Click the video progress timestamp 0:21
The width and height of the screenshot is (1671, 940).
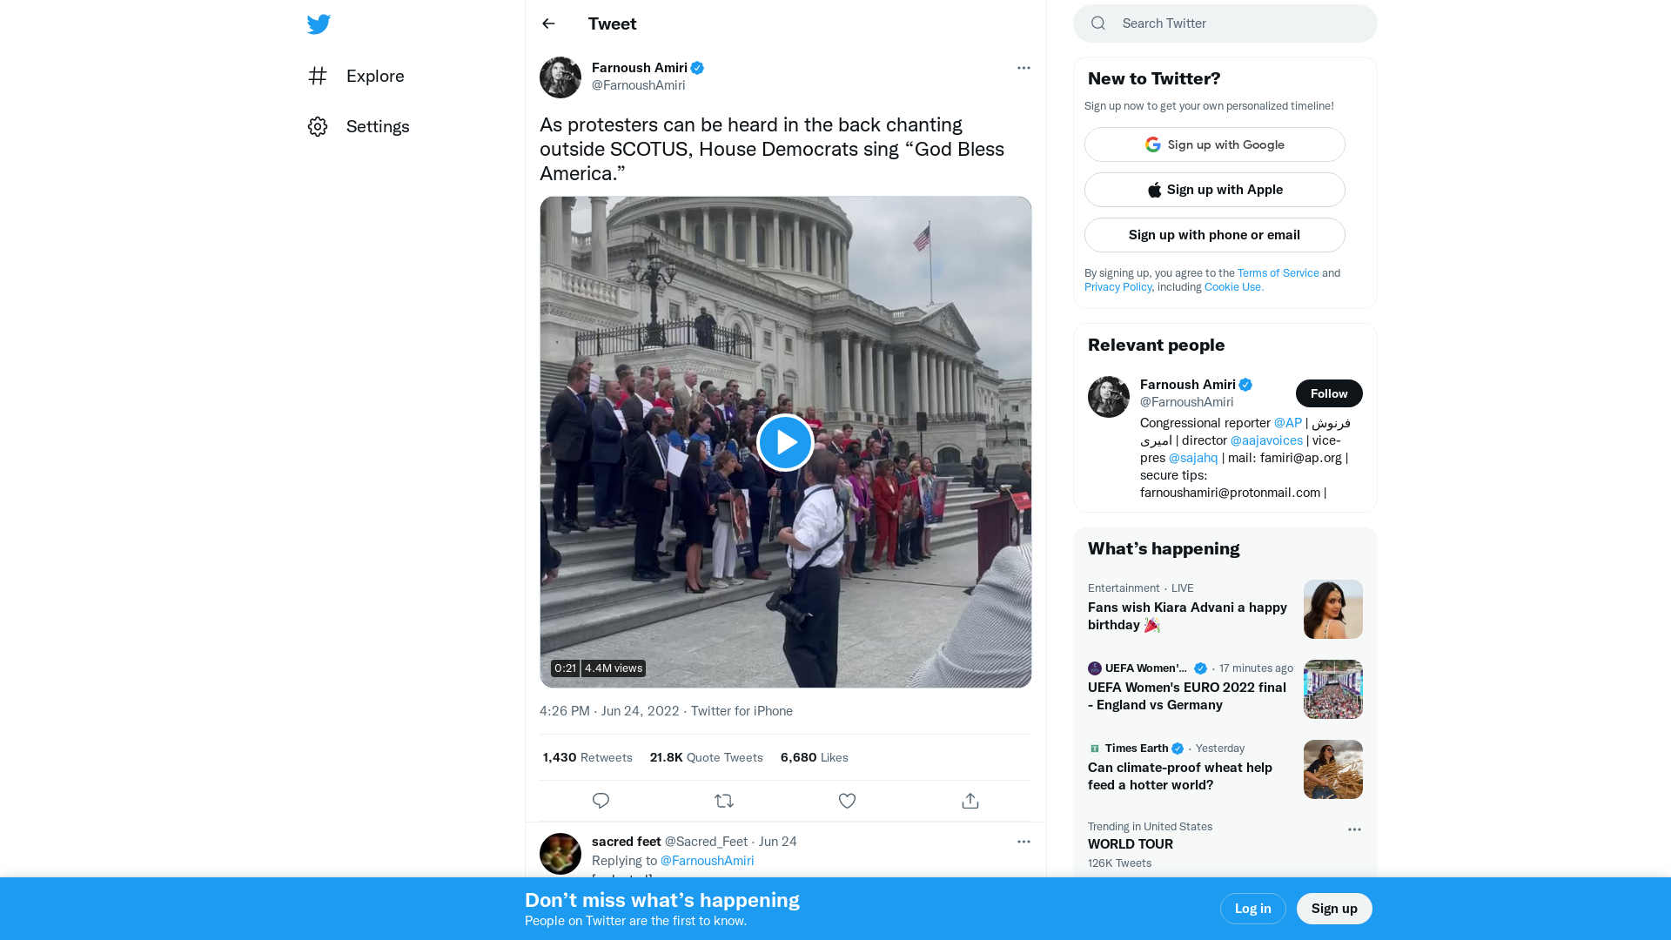[566, 668]
